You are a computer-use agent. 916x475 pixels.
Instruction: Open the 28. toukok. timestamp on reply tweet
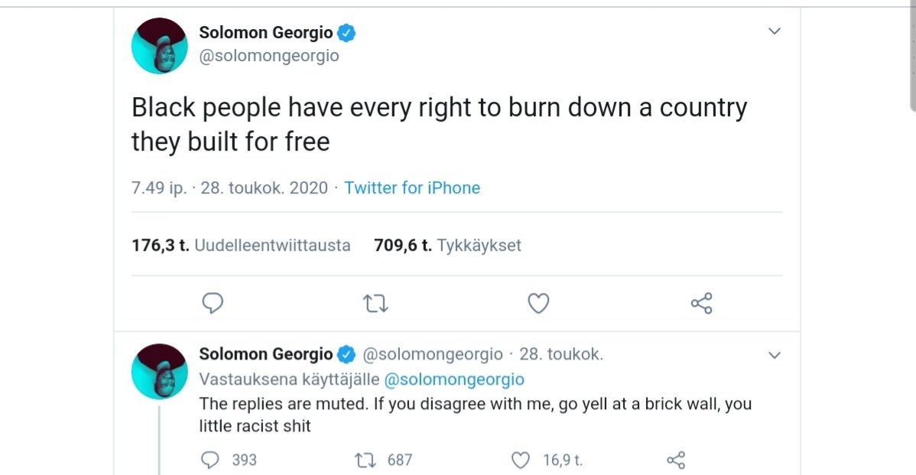561,354
